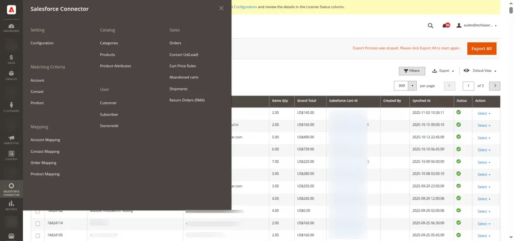This screenshot has width=514, height=241.
Task: Click green status icon for 2025-09-25 06:30:09 row
Action: pyautogui.click(x=458, y=223)
